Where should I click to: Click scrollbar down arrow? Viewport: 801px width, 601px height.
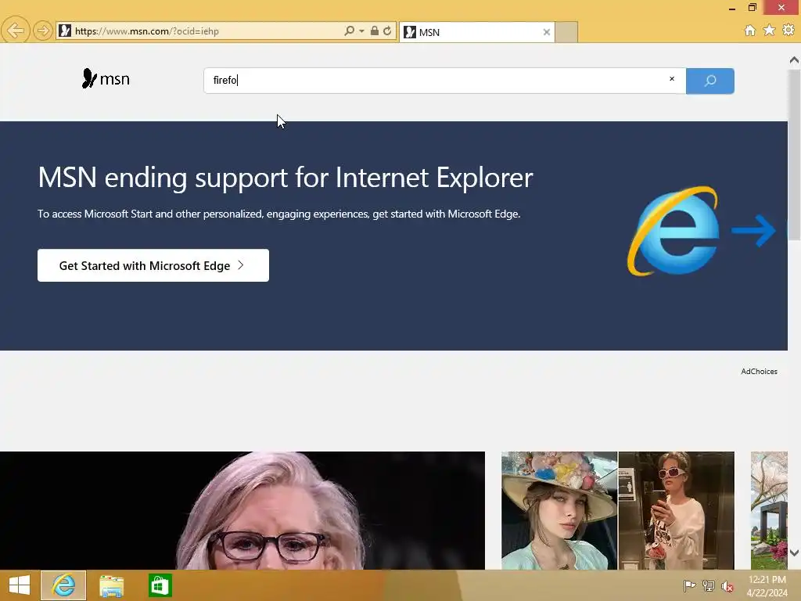tap(794, 552)
